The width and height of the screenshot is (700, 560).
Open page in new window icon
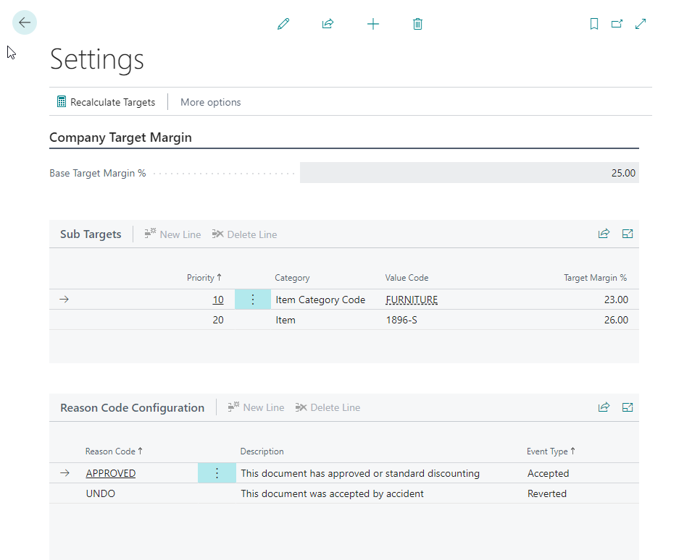617,24
